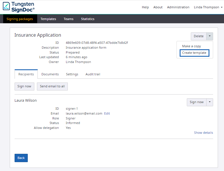The height and width of the screenshot is (171, 224).
Task: Click Sign now for Laura Wilson
Action: click(197, 102)
